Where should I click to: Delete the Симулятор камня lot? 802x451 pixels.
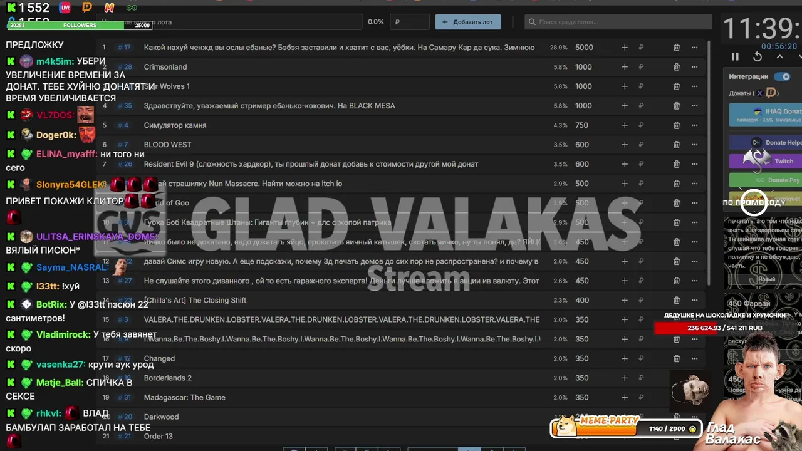677,125
